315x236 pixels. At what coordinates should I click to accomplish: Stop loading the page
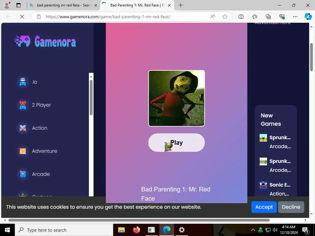tap(22, 17)
